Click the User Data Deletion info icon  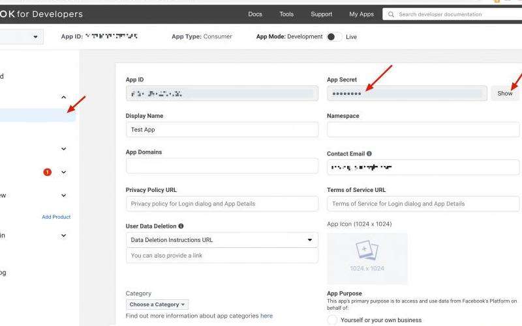coord(181,226)
